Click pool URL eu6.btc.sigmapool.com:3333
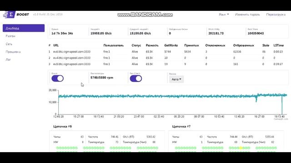 (x=72, y=52)
